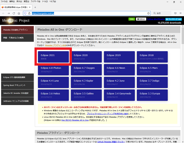Open 問題・不具合などの報告 sidebar item
This screenshot has height=143, width=184.
coord(18,38)
